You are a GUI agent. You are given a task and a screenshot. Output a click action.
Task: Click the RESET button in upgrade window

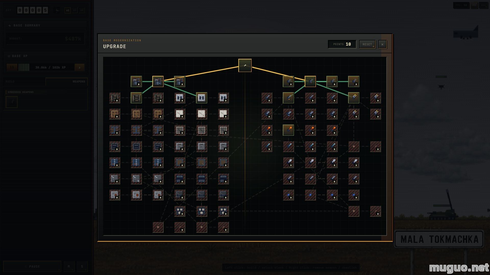click(367, 44)
